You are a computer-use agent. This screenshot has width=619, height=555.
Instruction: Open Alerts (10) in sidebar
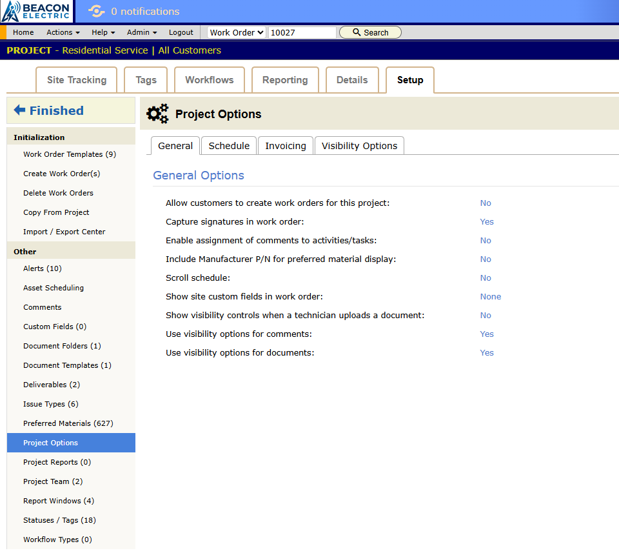pyautogui.click(x=43, y=268)
